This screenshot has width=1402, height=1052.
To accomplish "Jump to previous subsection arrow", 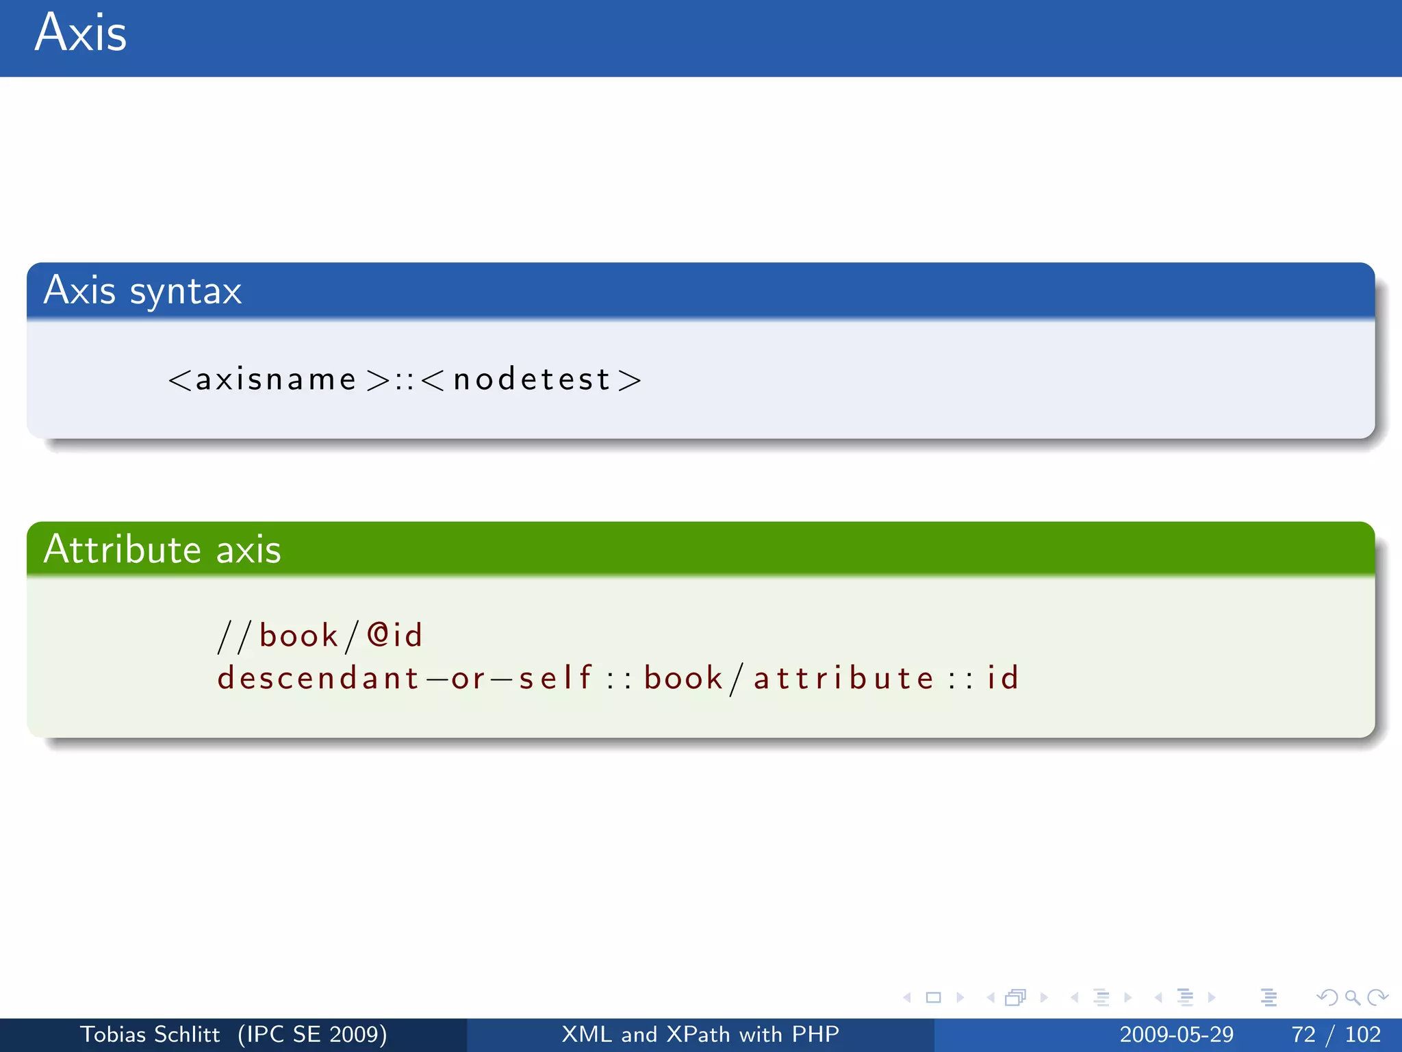I will (1075, 998).
